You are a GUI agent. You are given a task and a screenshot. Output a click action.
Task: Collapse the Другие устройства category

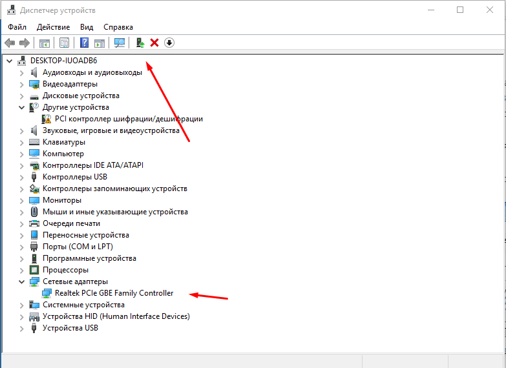tap(21, 107)
